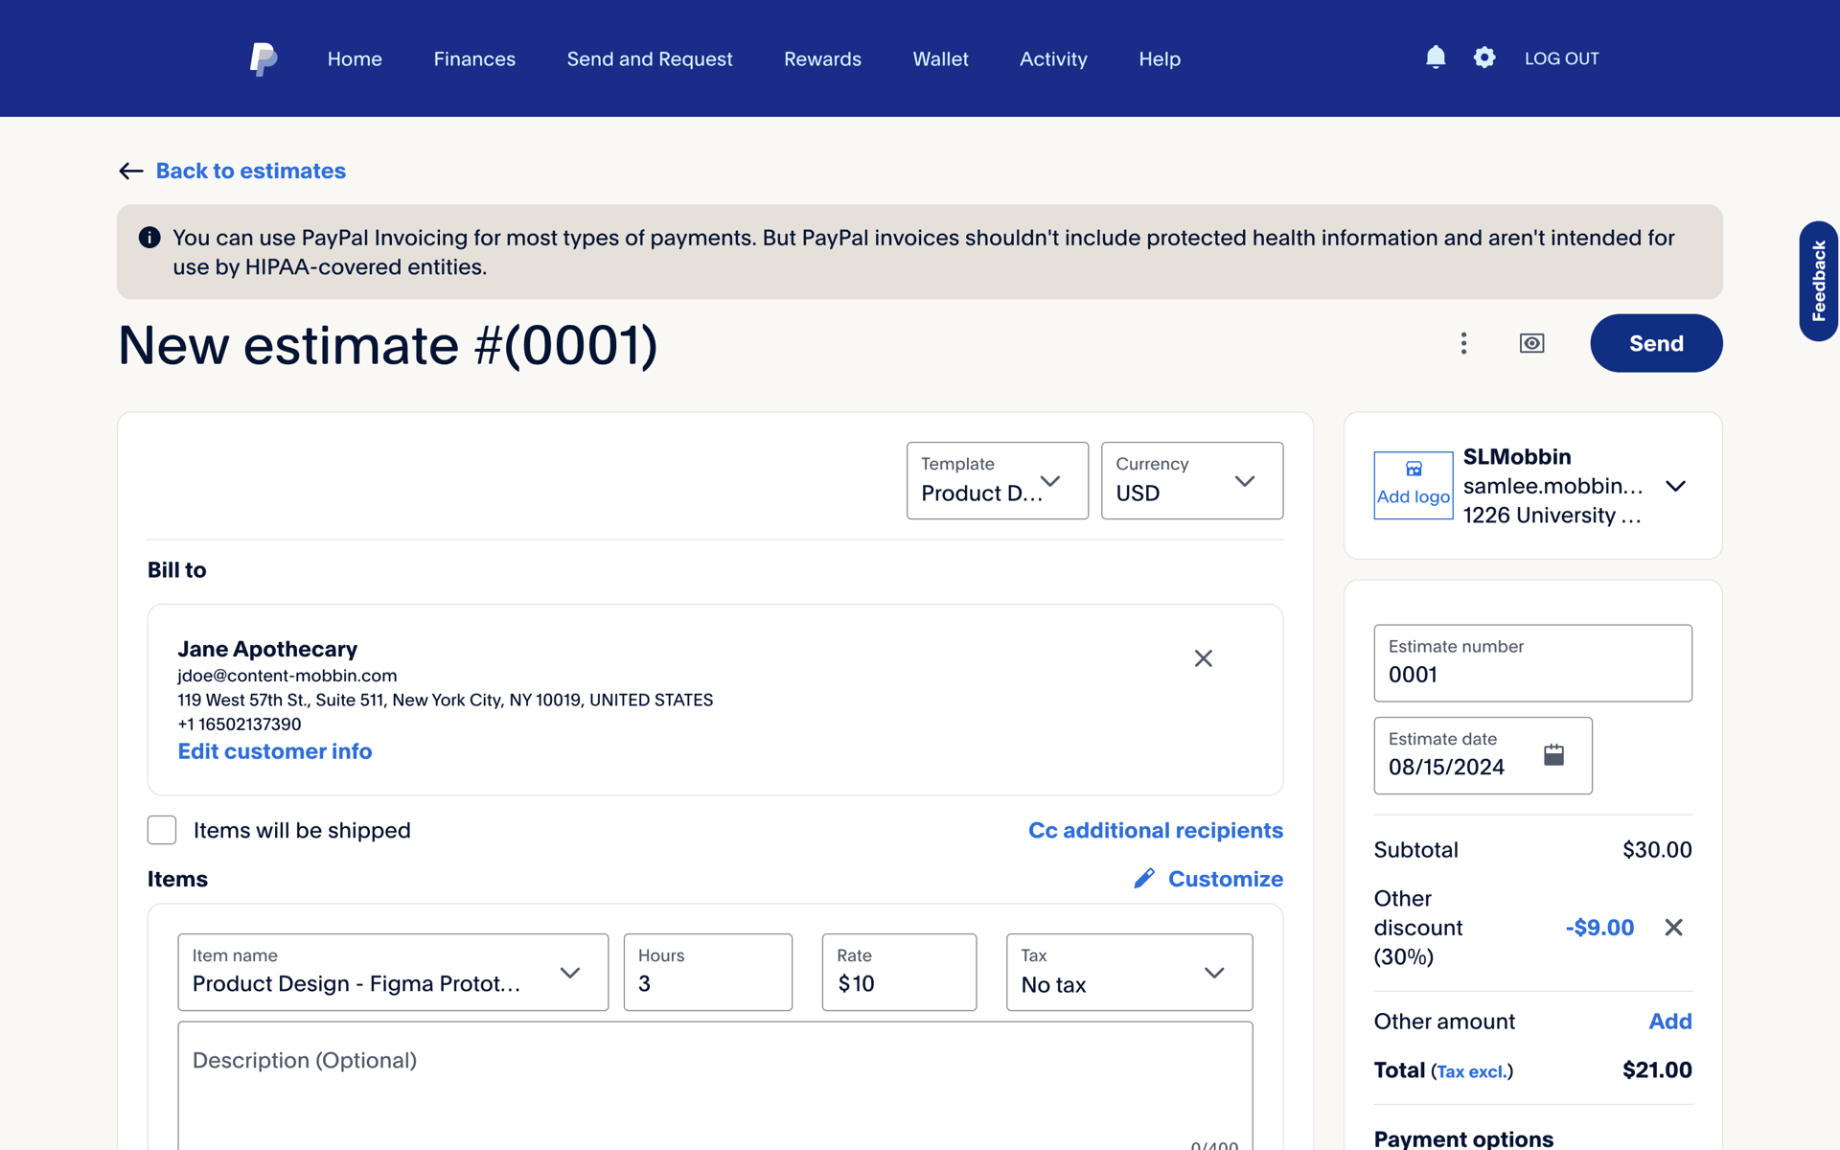Send the estimate with the Send button
This screenshot has height=1150, width=1840.
[1656, 343]
